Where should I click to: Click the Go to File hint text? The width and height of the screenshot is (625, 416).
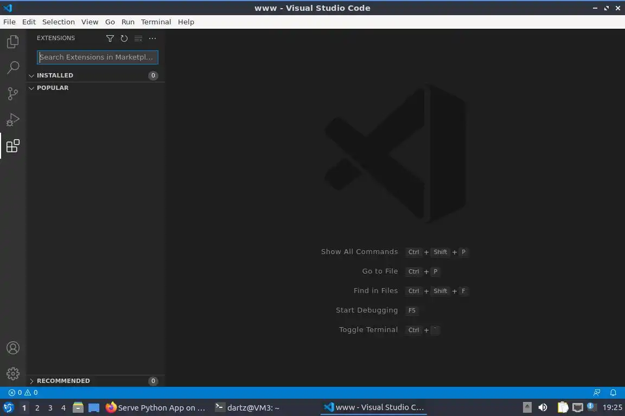(380, 271)
